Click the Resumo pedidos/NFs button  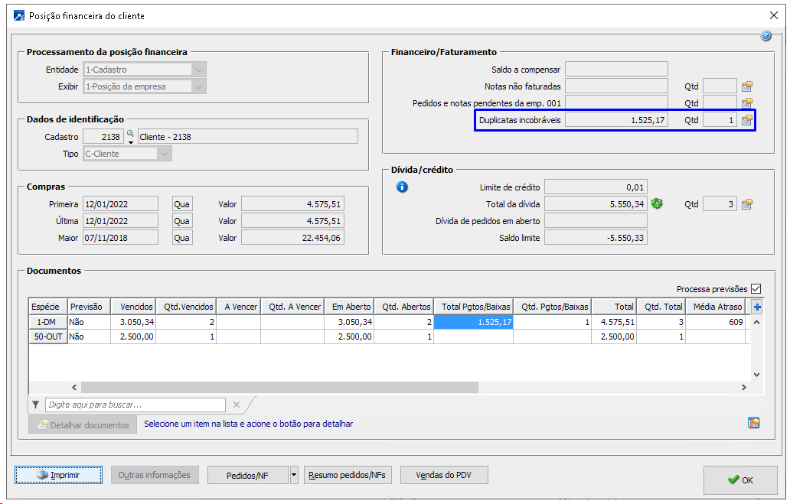(x=348, y=475)
